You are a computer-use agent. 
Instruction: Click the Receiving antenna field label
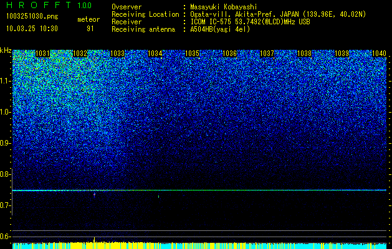click(x=143, y=29)
